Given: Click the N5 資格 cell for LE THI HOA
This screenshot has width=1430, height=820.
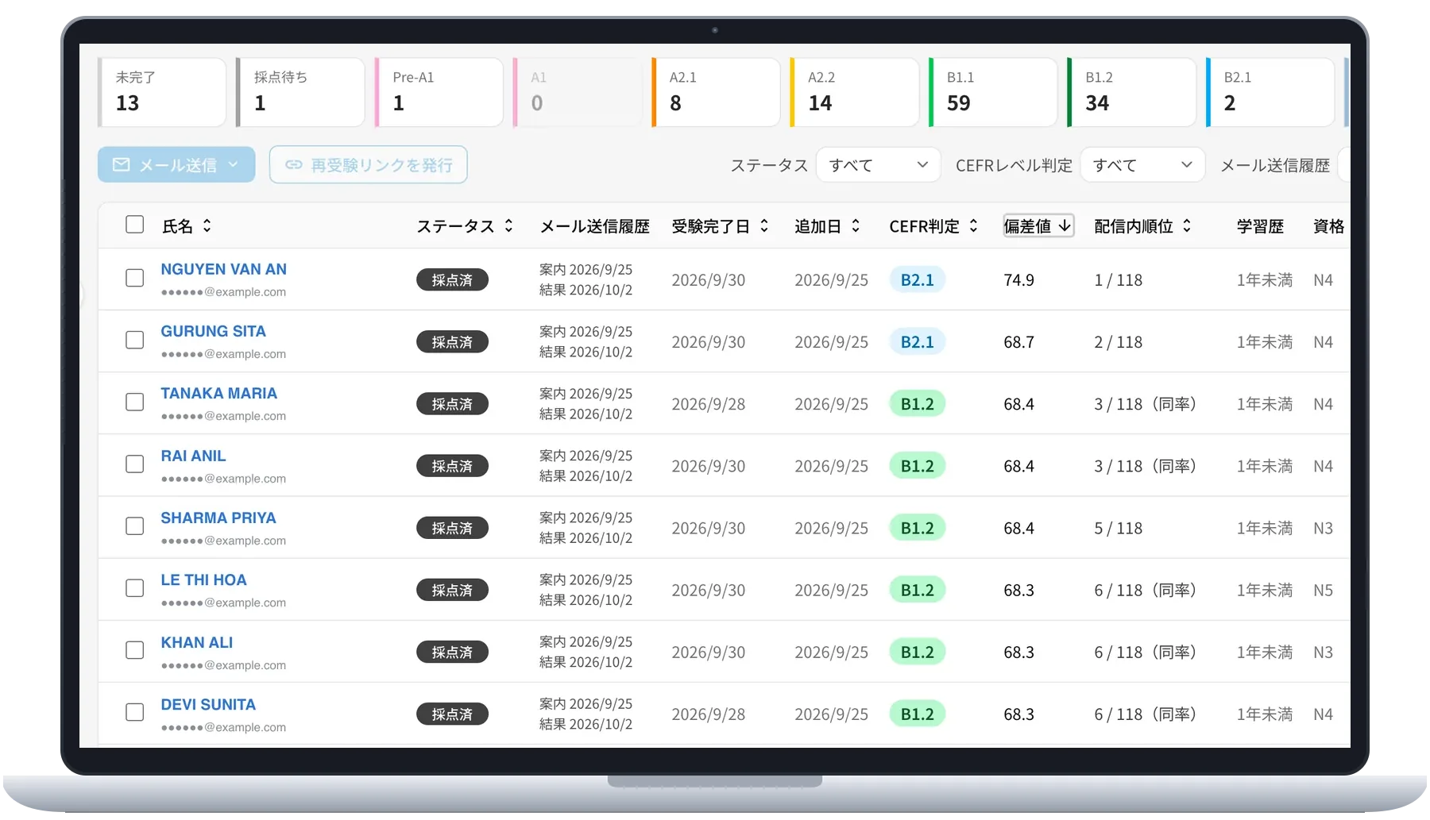Looking at the screenshot, I should pos(1323,591).
